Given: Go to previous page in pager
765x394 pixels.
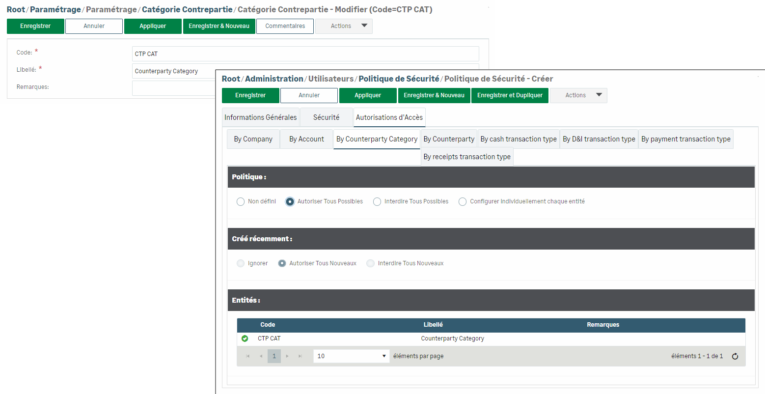Looking at the screenshot, I should pyautogui.click(x=261, y=356).
